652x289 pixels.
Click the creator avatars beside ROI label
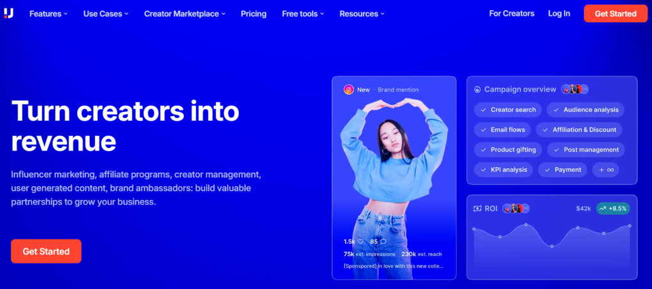pyautogui.click(x=516, y=208)
